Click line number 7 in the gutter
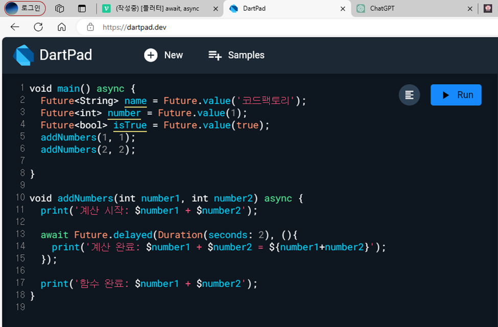Screen dimensions: 498x327 pos(22,160)
